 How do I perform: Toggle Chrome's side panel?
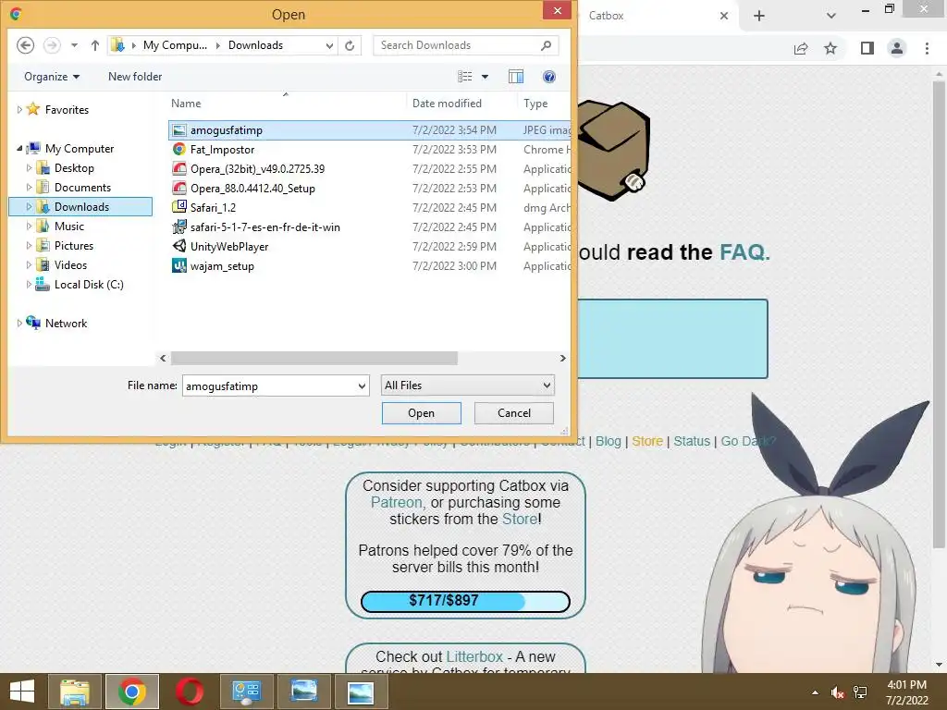867,48
